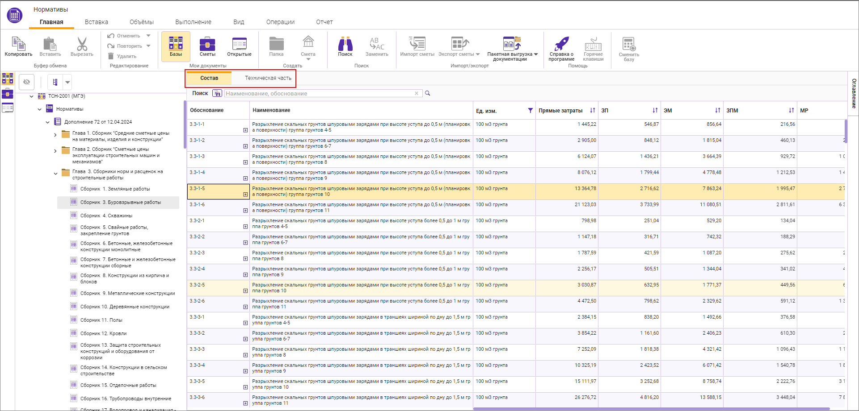The image size is (859, 411).
Task: Click the magnifier icon beside search field
Action: tap(428, 93)
